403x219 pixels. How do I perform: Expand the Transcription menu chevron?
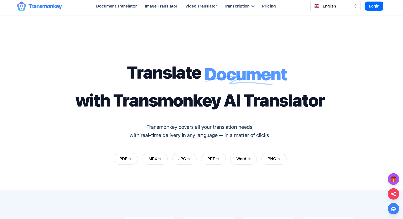(253, 6)
